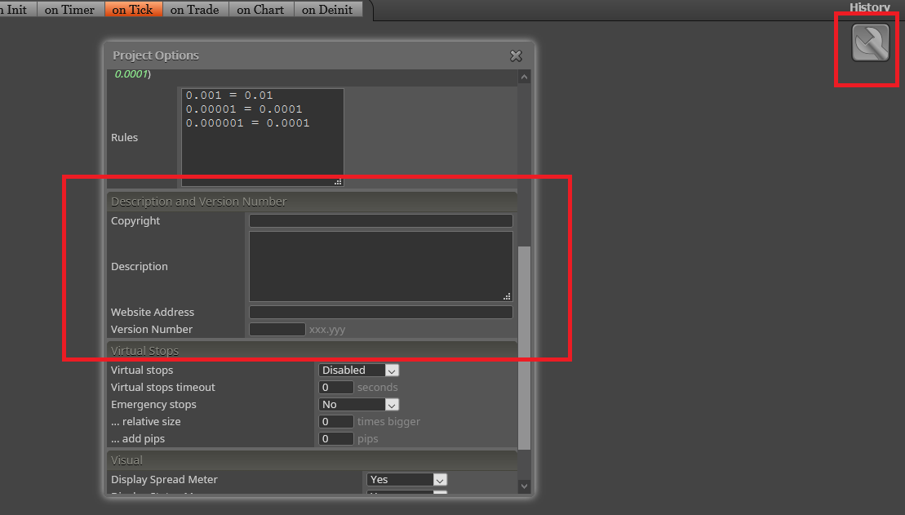
Task: Click the Virtual Stops section header
Action: 312,350
